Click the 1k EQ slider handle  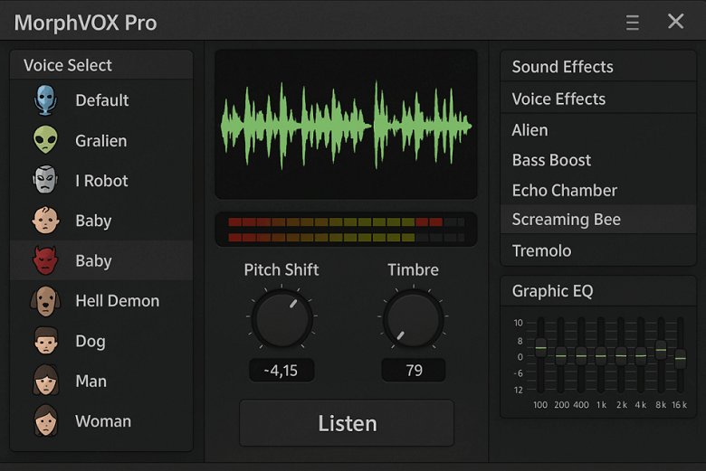pyautogui.click(x=601, y=356)
